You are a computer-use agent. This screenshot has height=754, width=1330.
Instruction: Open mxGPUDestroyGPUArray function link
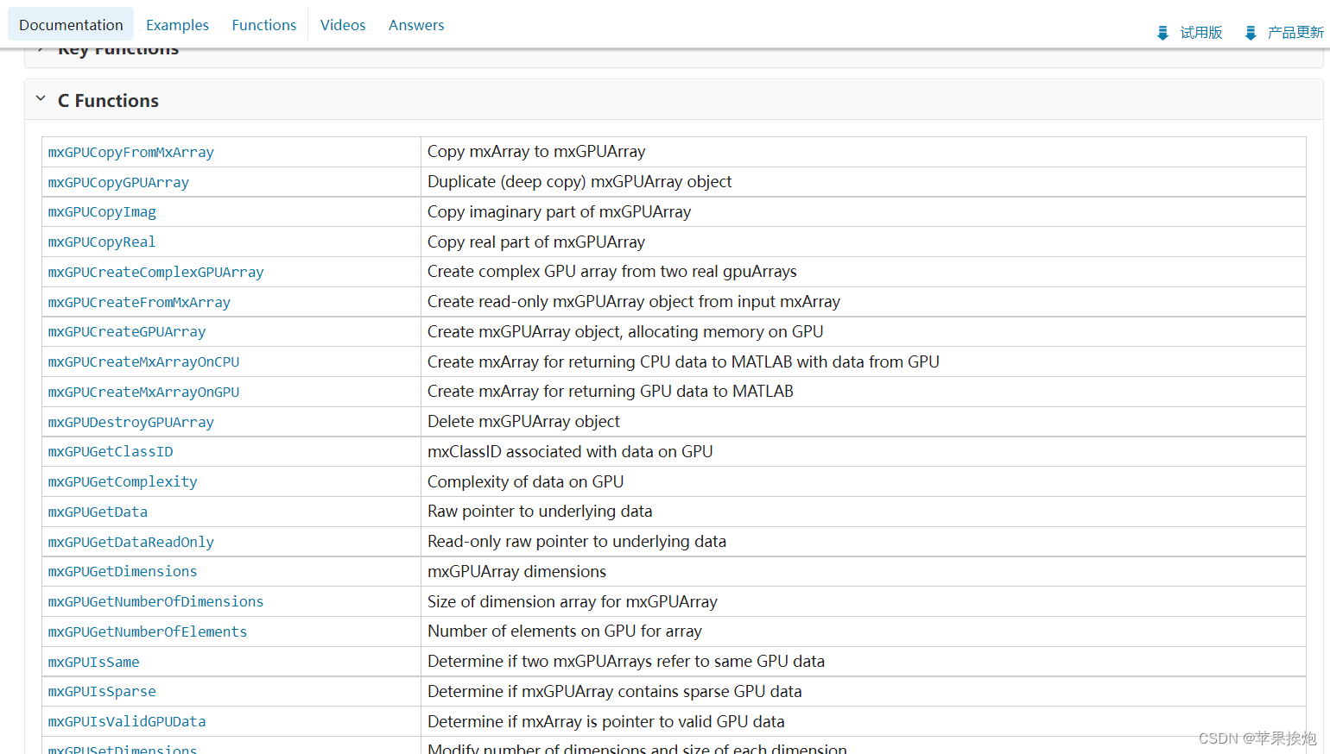tap(131, 423)
